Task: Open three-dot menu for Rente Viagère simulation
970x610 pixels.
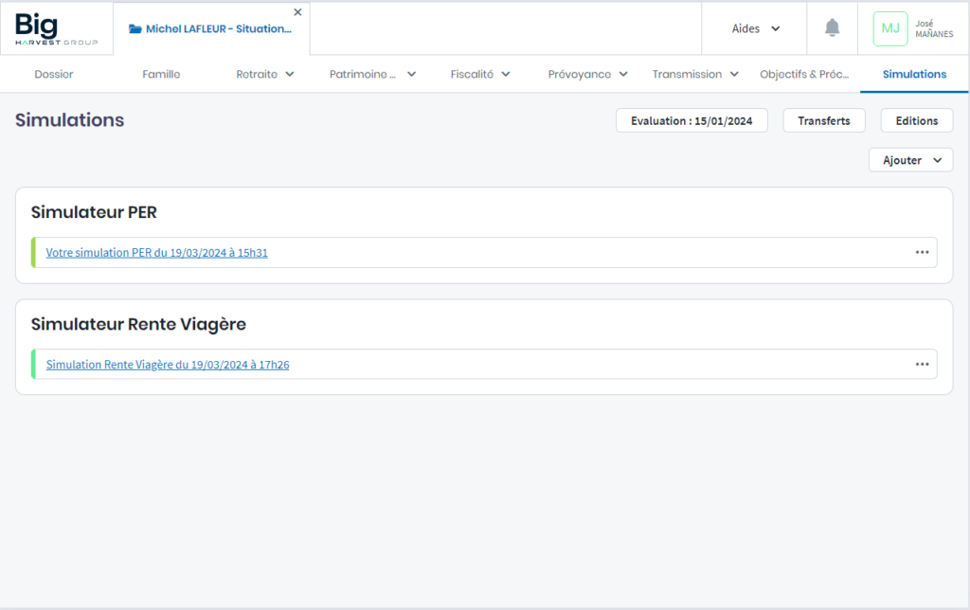Action: click(x=922, y=364)
